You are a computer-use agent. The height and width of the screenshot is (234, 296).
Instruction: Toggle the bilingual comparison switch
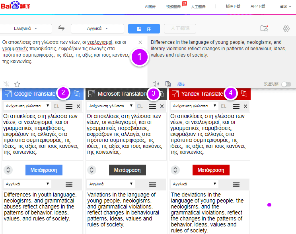286,84
